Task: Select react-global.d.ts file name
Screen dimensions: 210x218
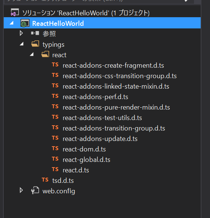Action: 87,160
